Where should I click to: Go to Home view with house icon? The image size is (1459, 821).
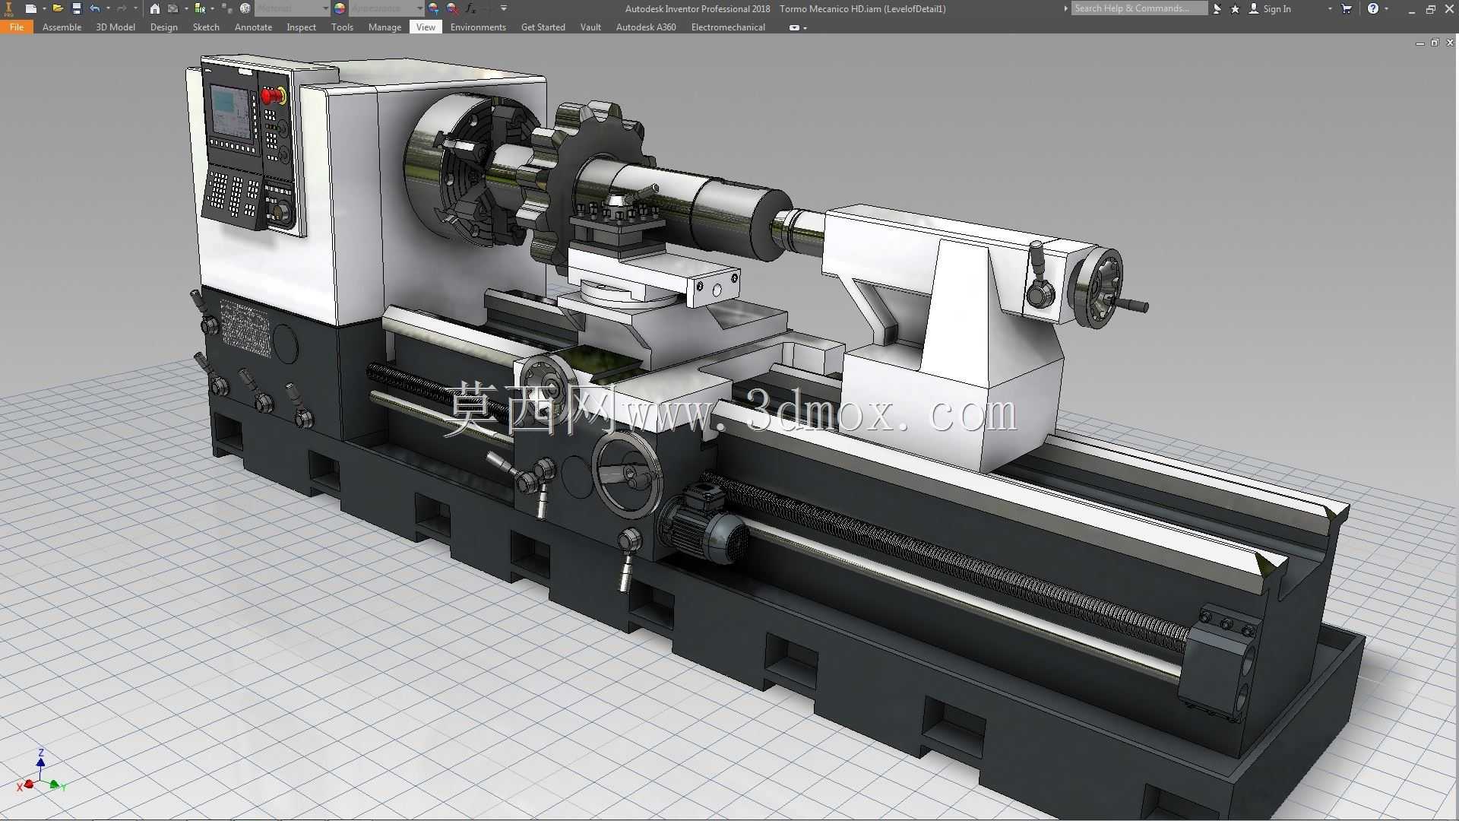pyautogui.click(x=155, y=8)
